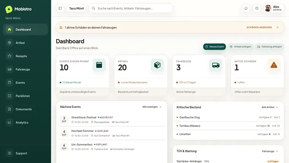Screen dimensions: 289x163
Task: Click the calendar icon on Events card
Action: coord(99,65)
